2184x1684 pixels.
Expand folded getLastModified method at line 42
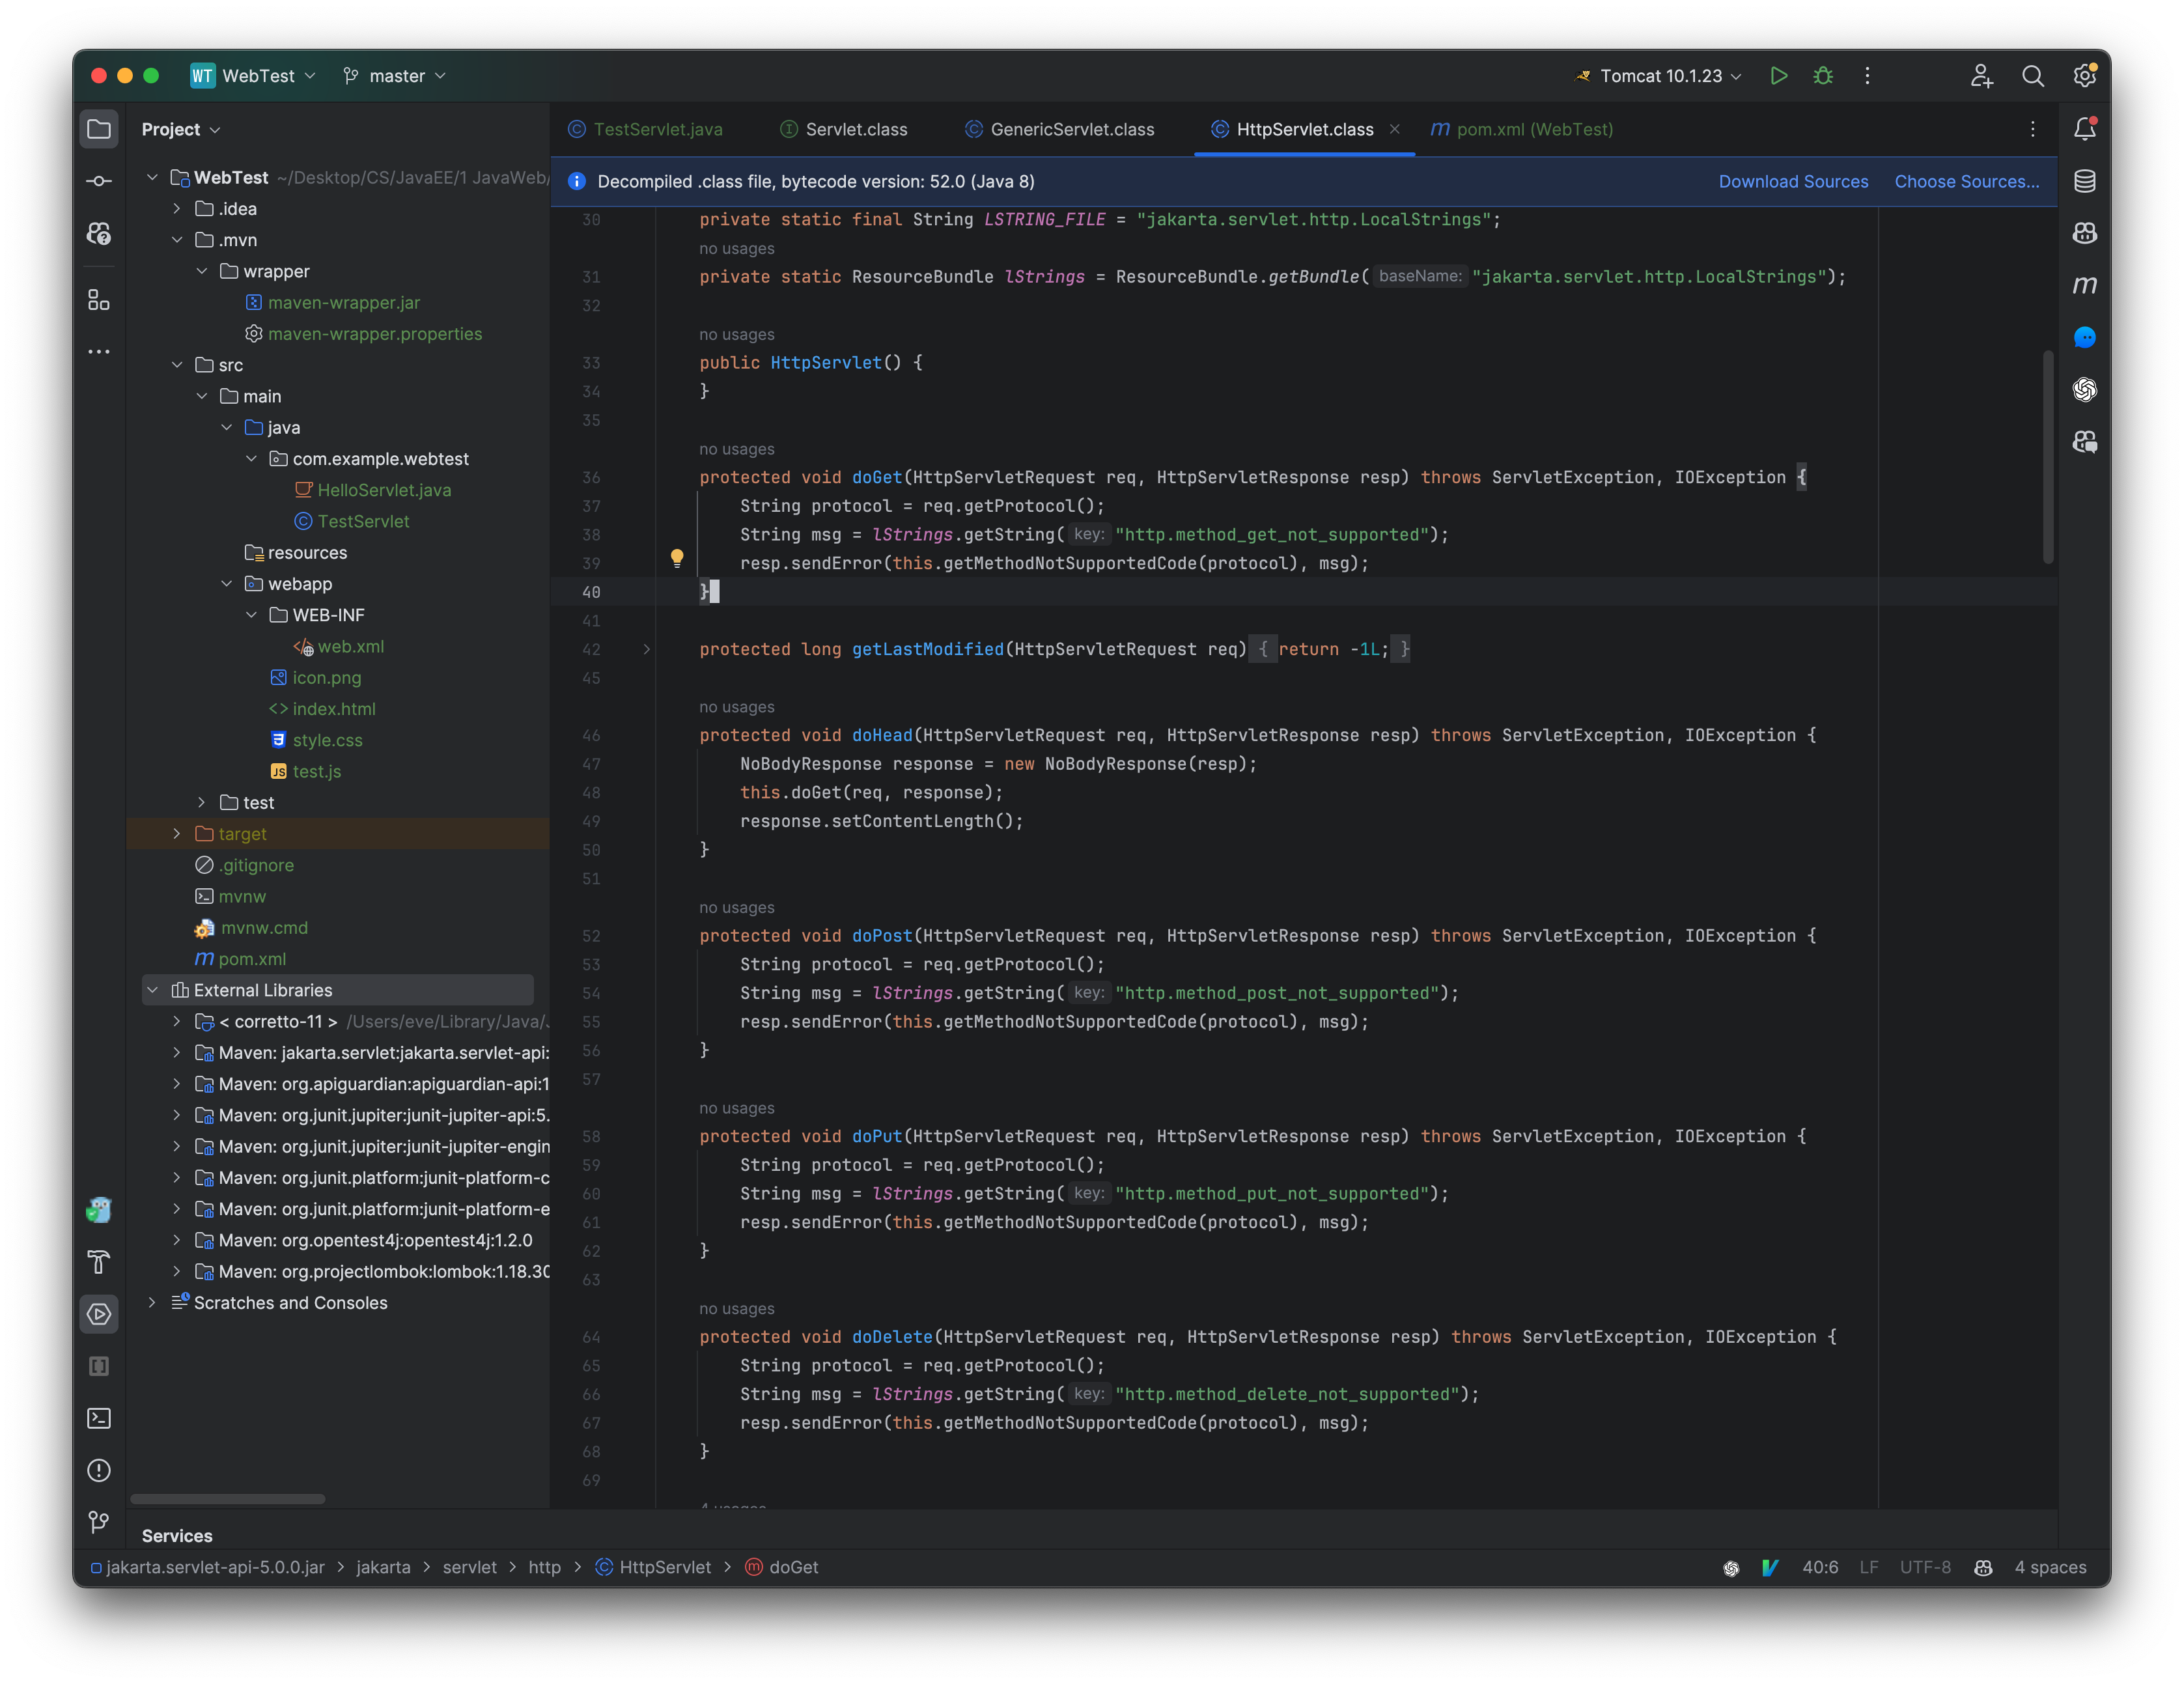647,650
